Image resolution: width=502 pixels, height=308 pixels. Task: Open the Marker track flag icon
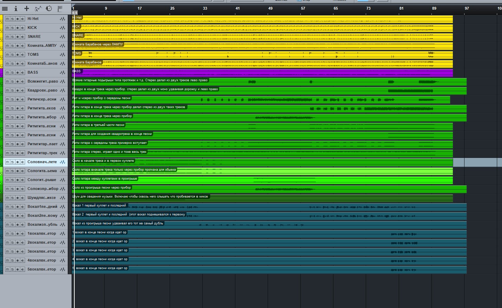[60, 9]
